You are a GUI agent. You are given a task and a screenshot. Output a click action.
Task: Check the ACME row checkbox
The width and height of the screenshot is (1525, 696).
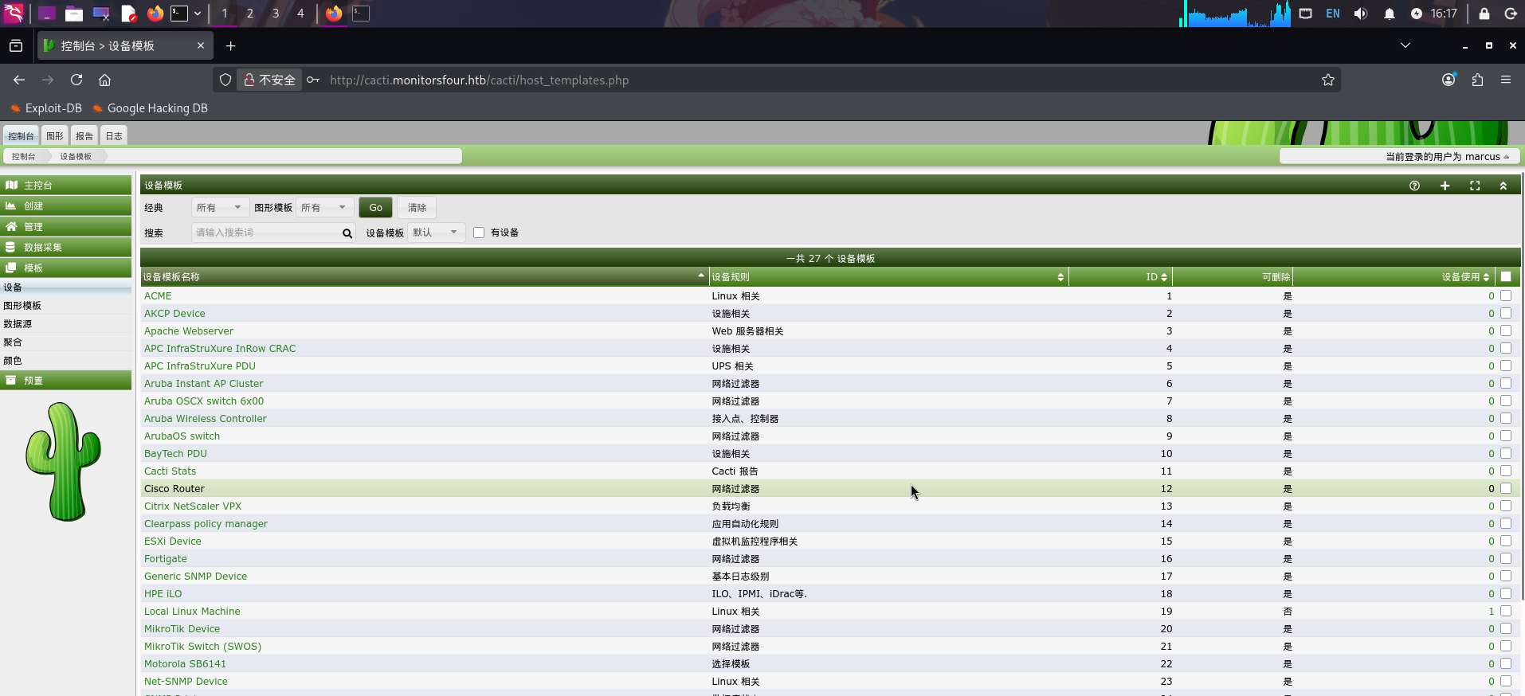[x=1506, y=295]
